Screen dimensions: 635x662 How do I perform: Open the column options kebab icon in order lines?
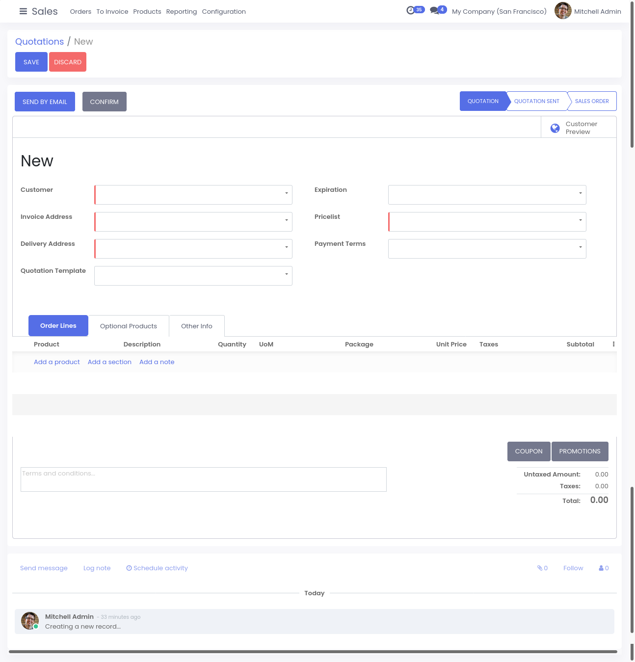click(x=613, y=344)
